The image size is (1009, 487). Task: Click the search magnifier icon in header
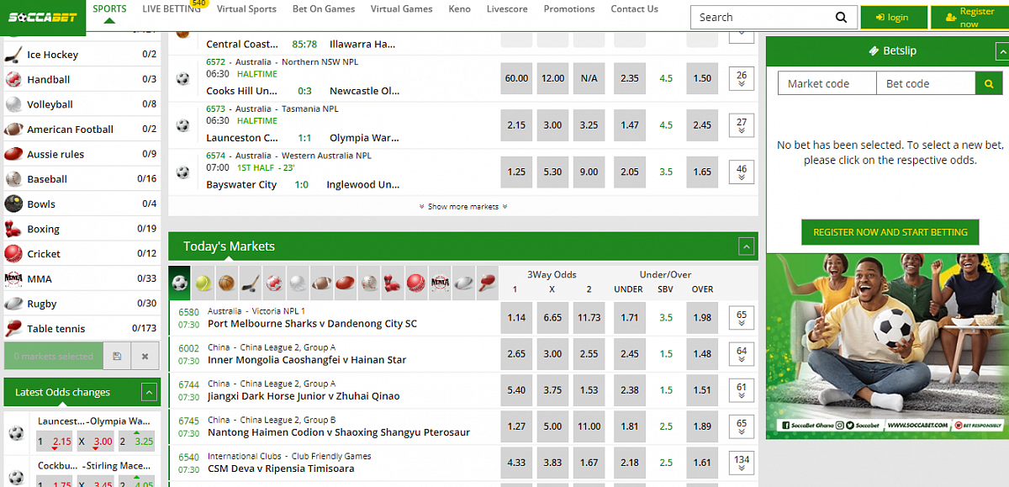[841, 18]
